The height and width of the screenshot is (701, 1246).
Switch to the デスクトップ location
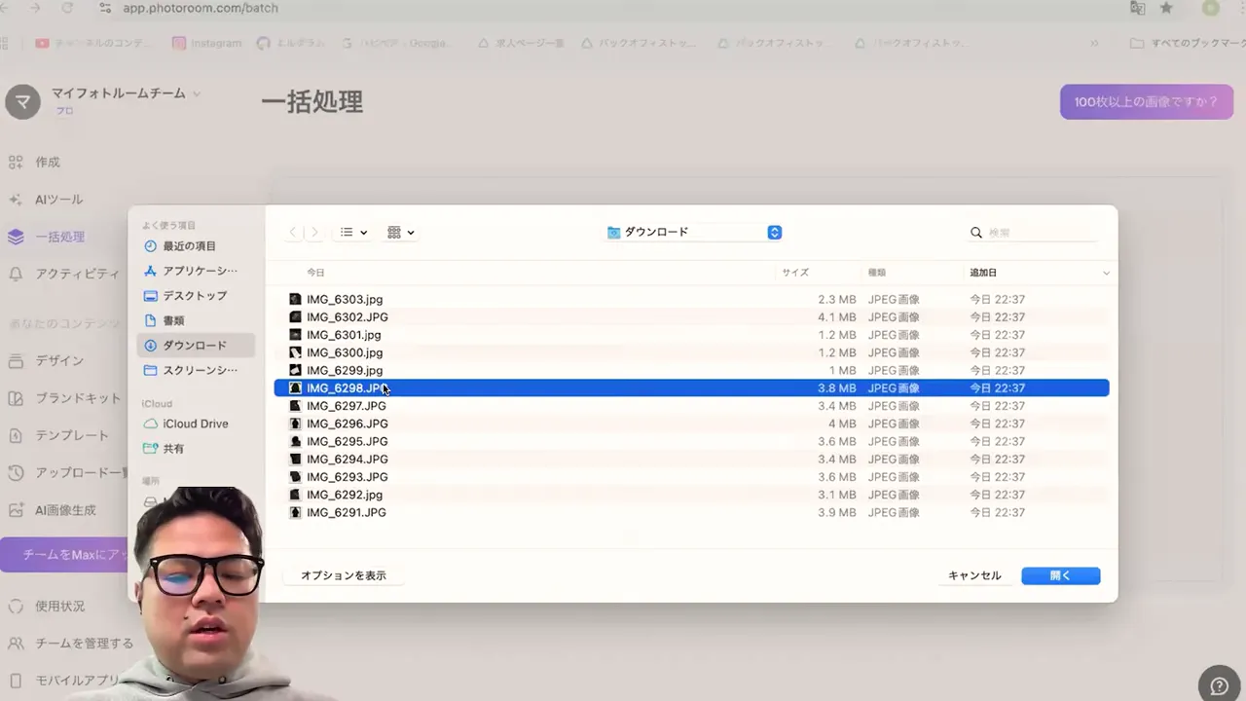pyautogui.click(x=194, y=295)
